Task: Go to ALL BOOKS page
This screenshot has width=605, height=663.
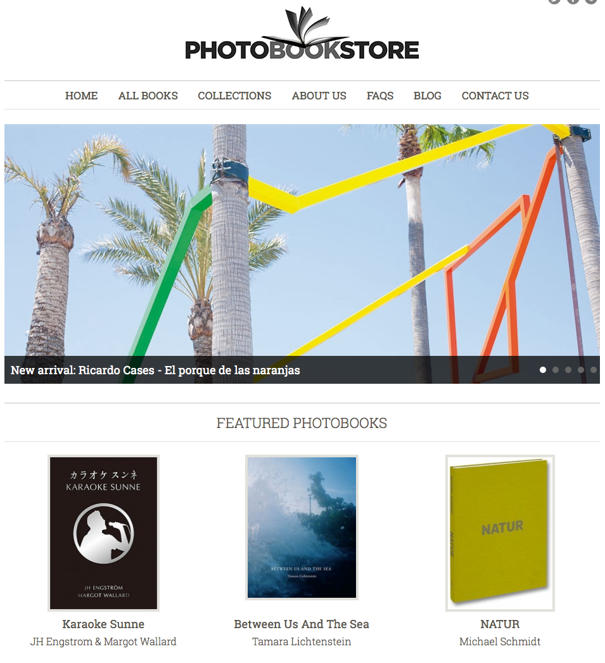Action: [x=148, y=96]
